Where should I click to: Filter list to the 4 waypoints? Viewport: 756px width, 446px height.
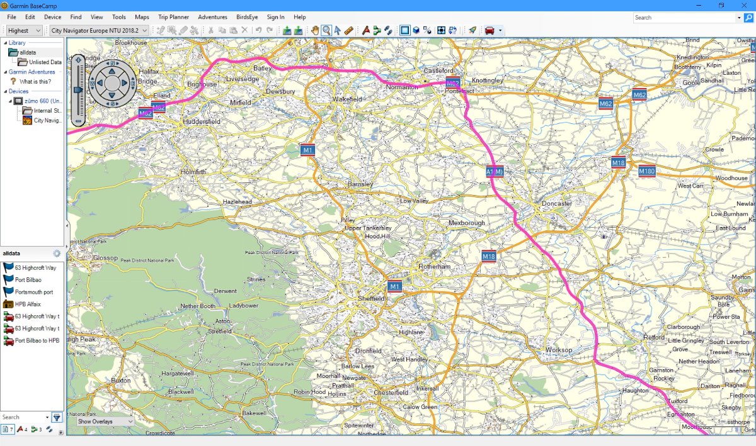click(22, 430)
